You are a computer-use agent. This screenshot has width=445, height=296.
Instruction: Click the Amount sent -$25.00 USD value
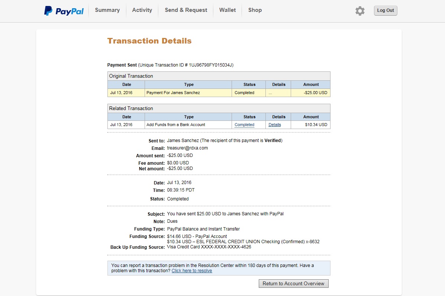tap(180, 155)
